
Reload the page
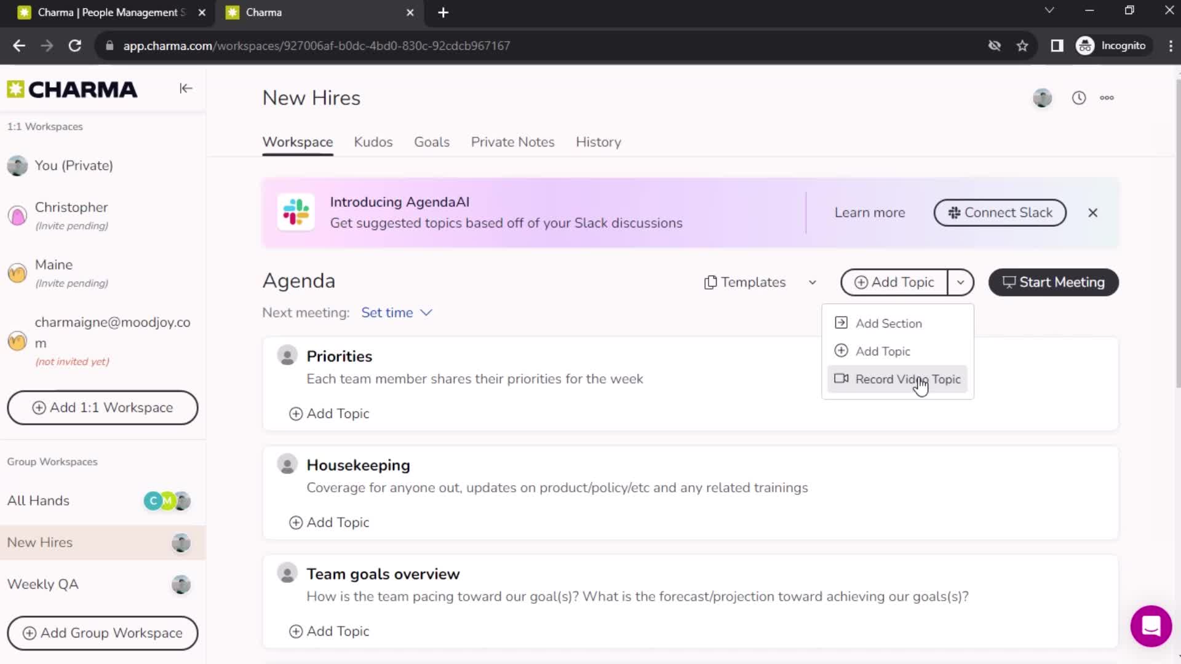pyautogui.click(x=75, y=45)
